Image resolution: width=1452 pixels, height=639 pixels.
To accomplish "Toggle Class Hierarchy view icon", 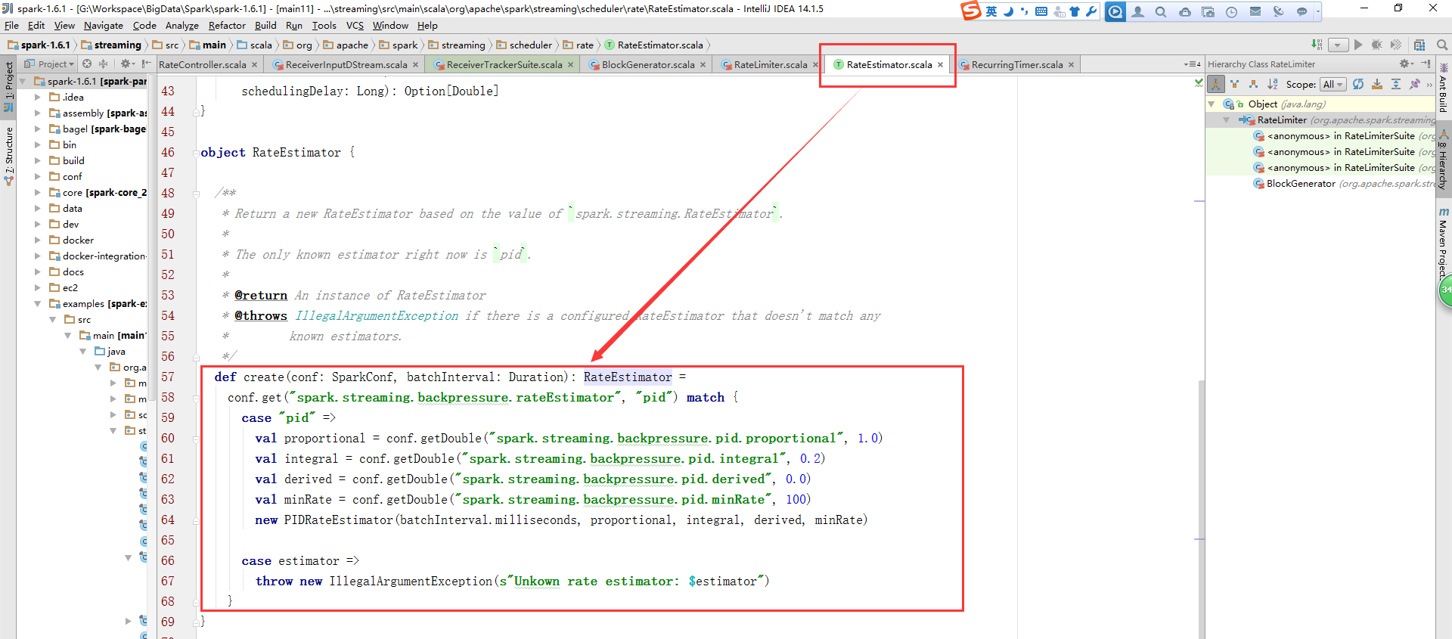I will pos(1216,84).
